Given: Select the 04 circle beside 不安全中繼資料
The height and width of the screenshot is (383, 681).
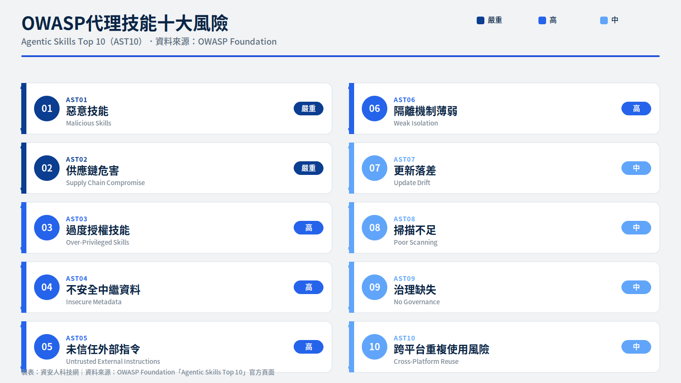Looking at the screenshot, I should 47,287.
